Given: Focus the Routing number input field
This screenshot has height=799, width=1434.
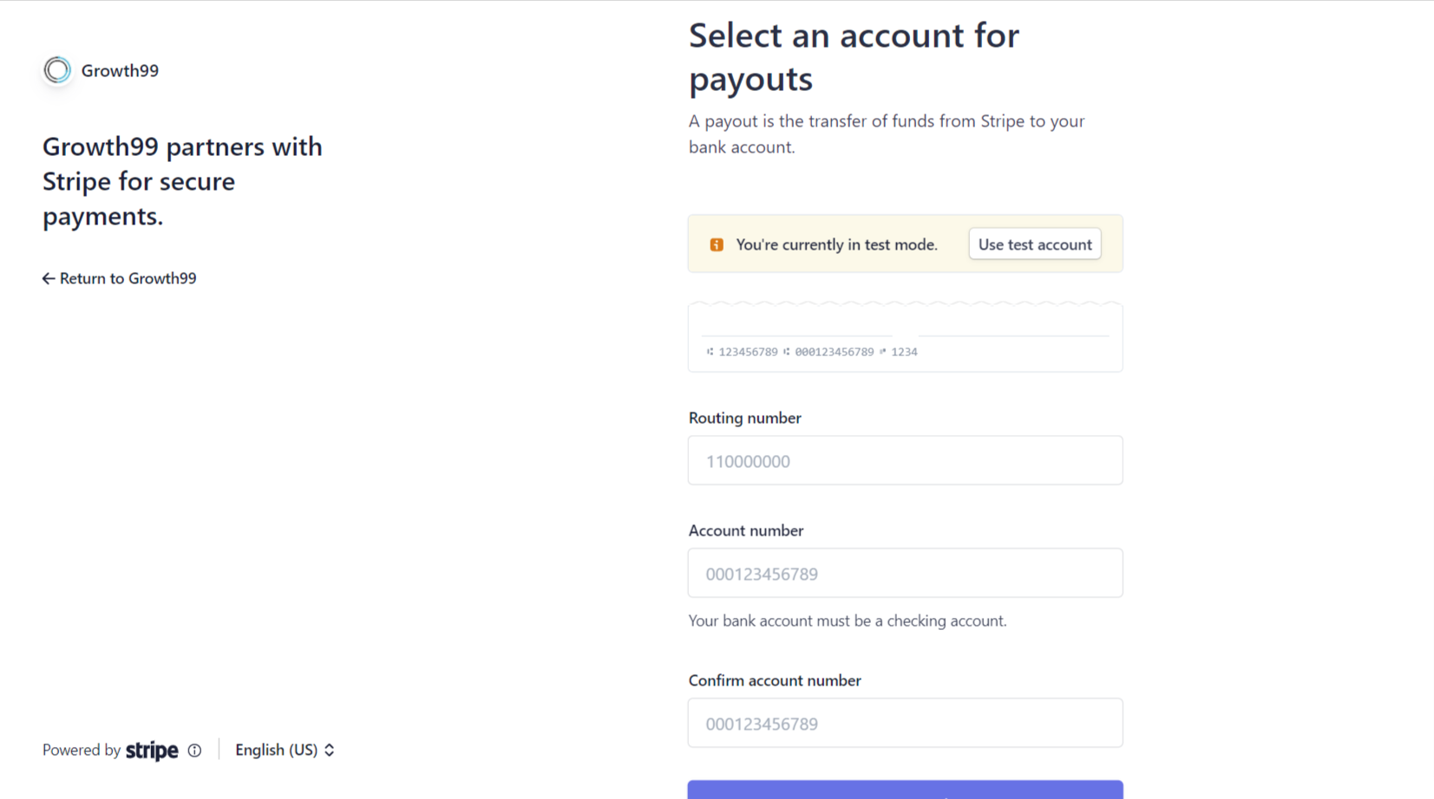Looking at the screenshot, I should [905, 460].
